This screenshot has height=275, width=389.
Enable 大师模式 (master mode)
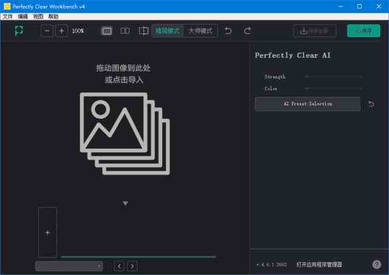point(200,30)
